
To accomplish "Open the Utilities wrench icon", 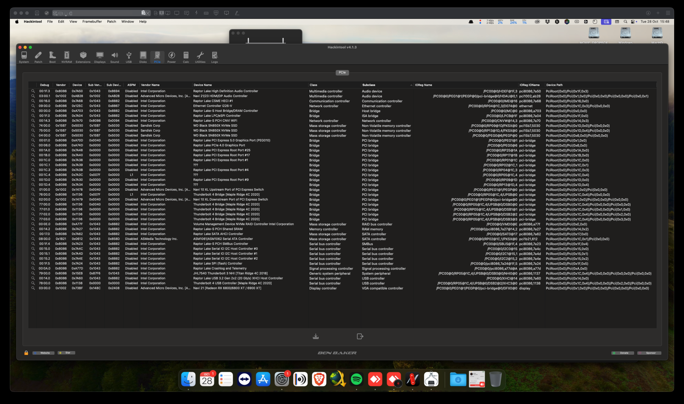I will tap(200, 57).
